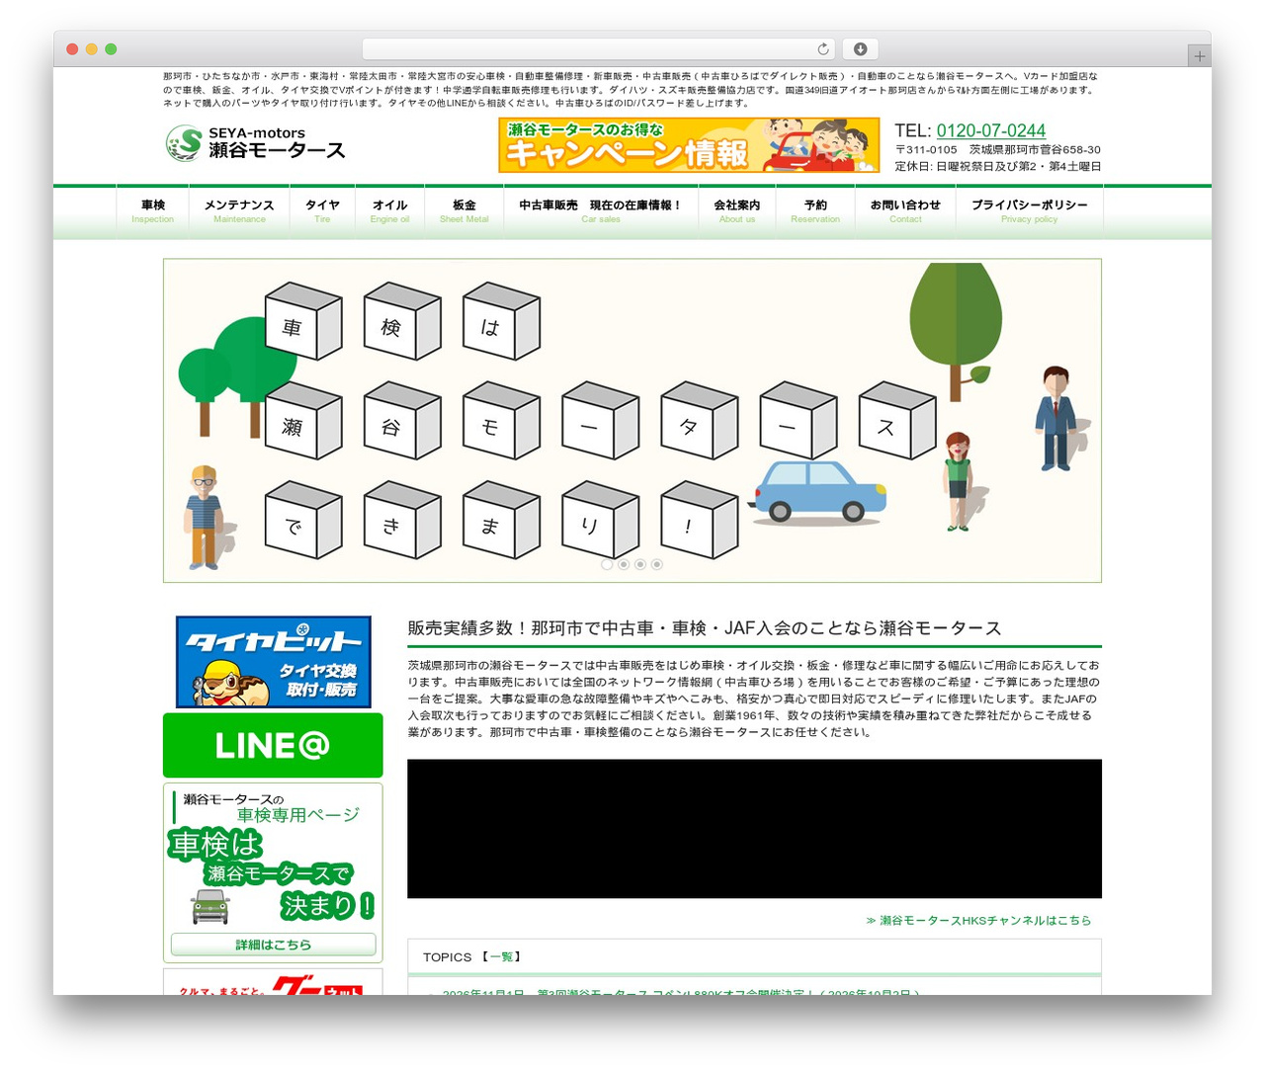Click the SEYA-motors logo
Viewport: 1265px width, 1071px height.
click(x=256, y=143)
